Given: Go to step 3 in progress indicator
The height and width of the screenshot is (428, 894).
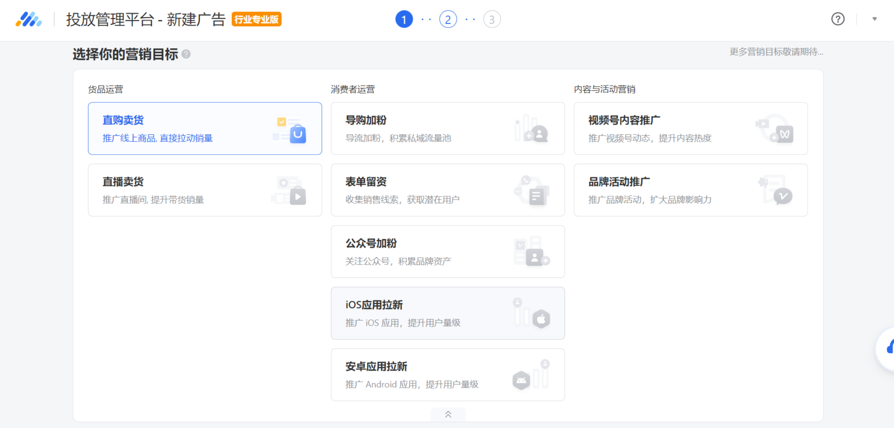Looking at the screenshot, I should pos(492,20).
